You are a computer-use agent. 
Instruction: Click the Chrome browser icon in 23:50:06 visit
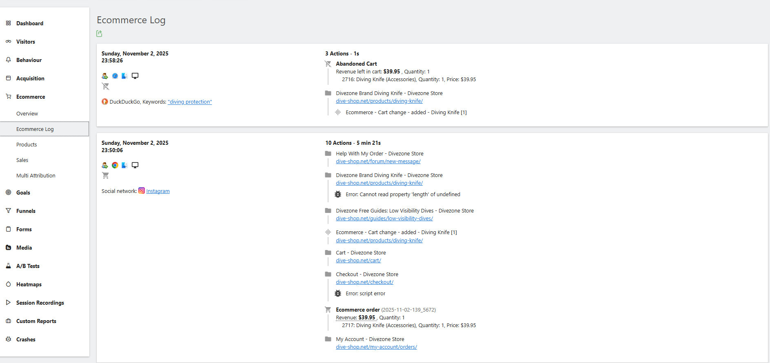pos(115,165)
